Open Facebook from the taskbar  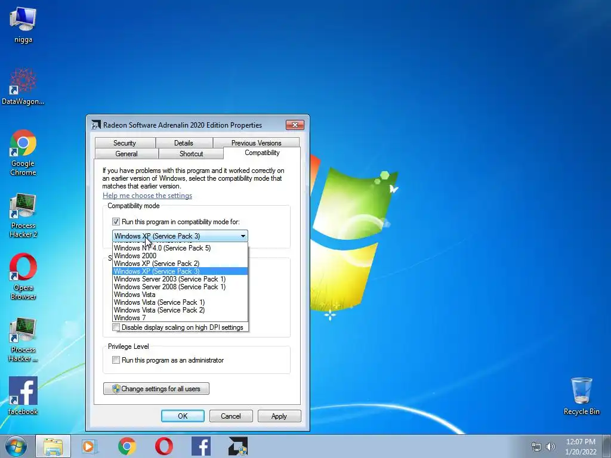(201, 446)
